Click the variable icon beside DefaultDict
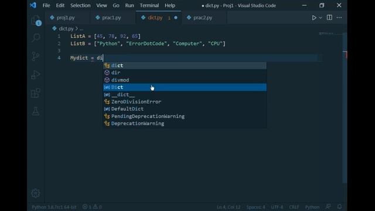Image resolution: width=375 pixels, height=211 pixels. coord(107,109)
